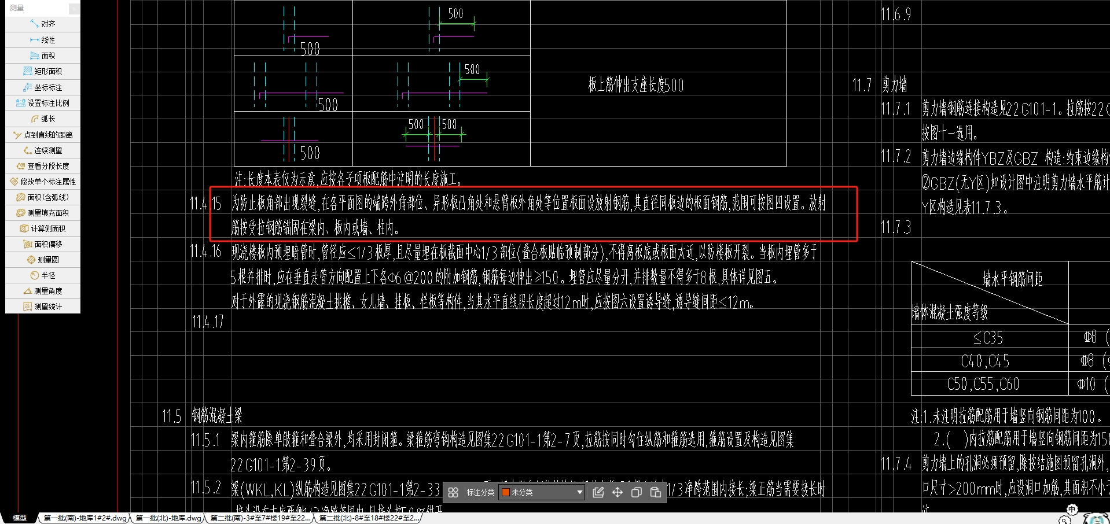Switch to the 模型 model tab

20,518
